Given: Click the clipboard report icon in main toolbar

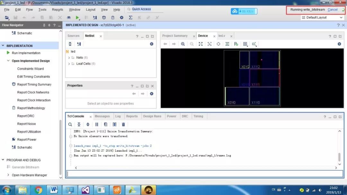Looking at the screenshot, I should point(113,17).
